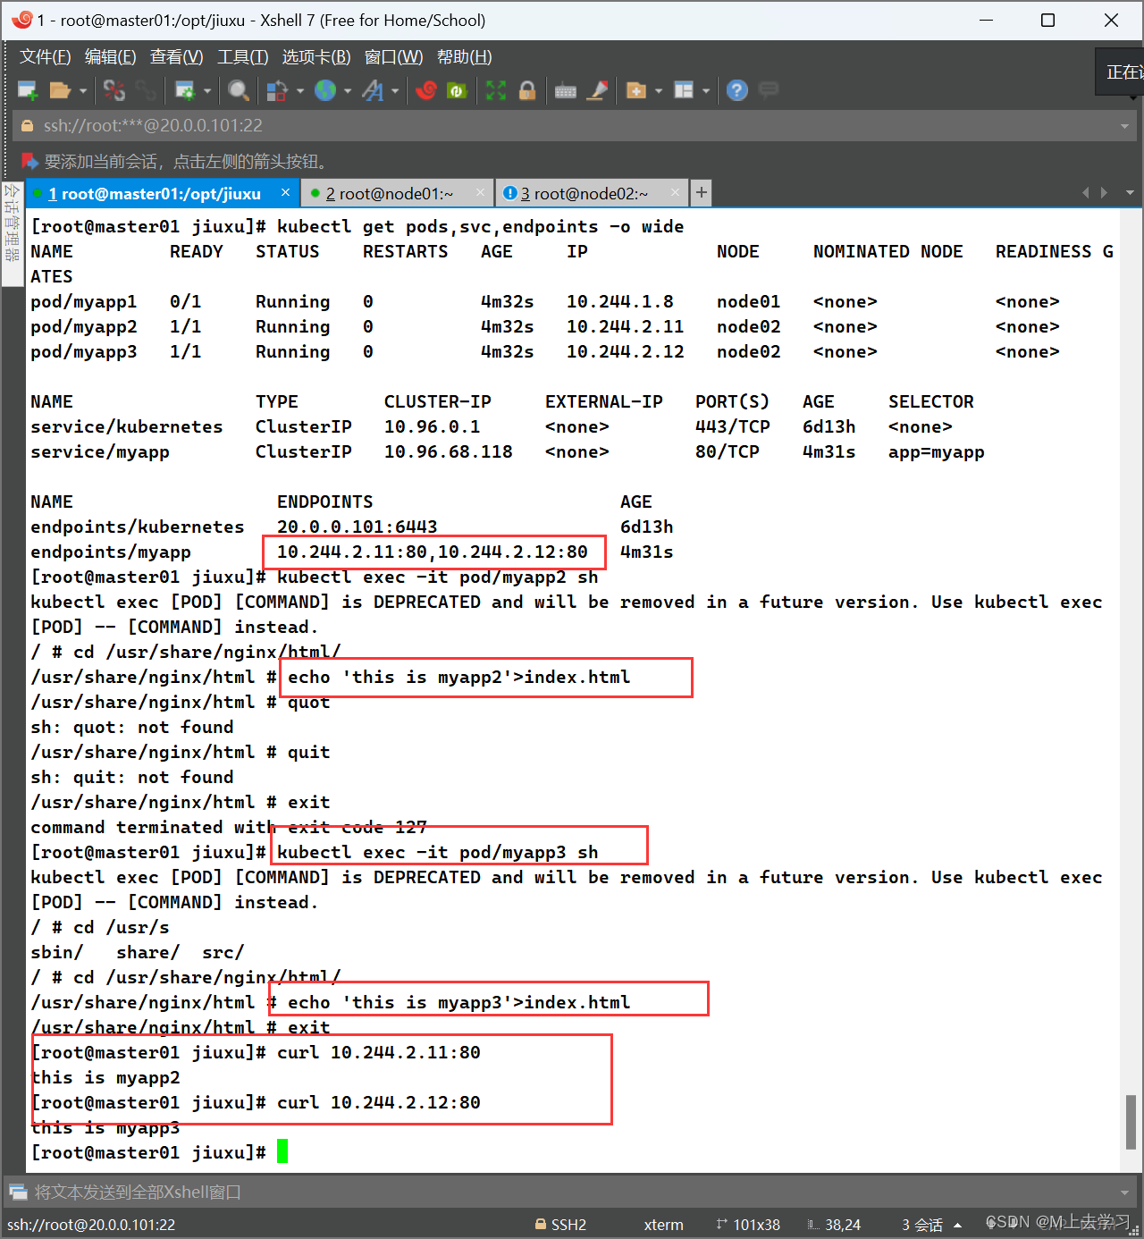Viewport: 1144px width, 1239px height.
Task: Click the 'service/myapp' row text
Action: point(100,451)
